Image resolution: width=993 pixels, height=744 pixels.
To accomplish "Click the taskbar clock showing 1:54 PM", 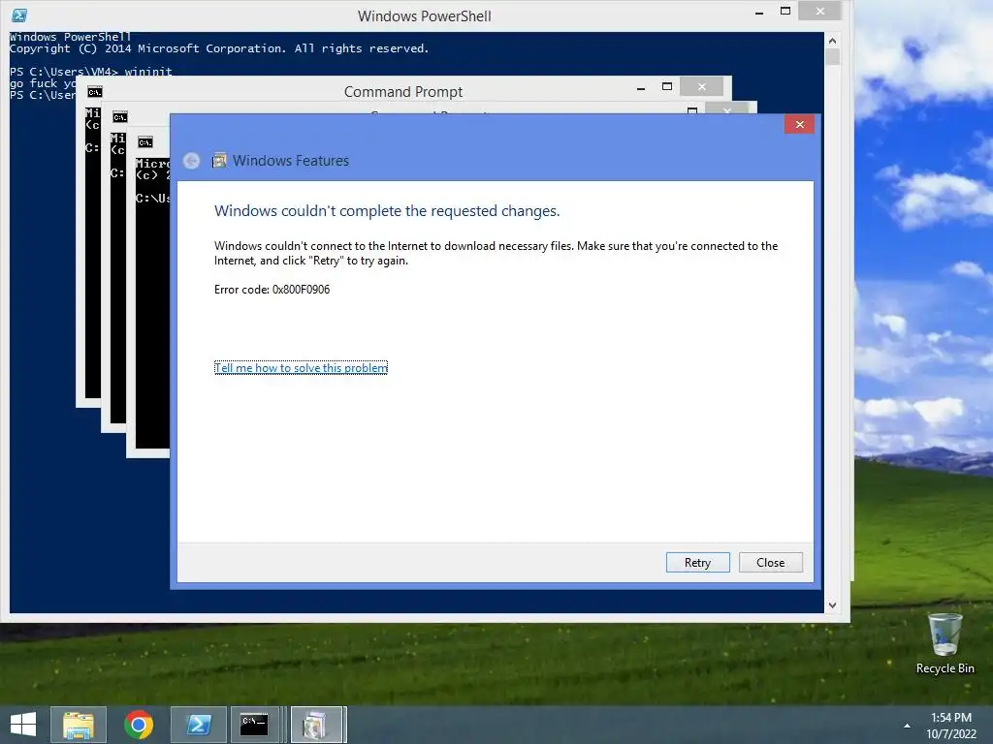I will point(951,725).
